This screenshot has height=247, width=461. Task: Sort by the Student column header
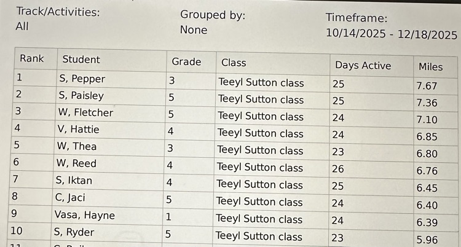81,60
